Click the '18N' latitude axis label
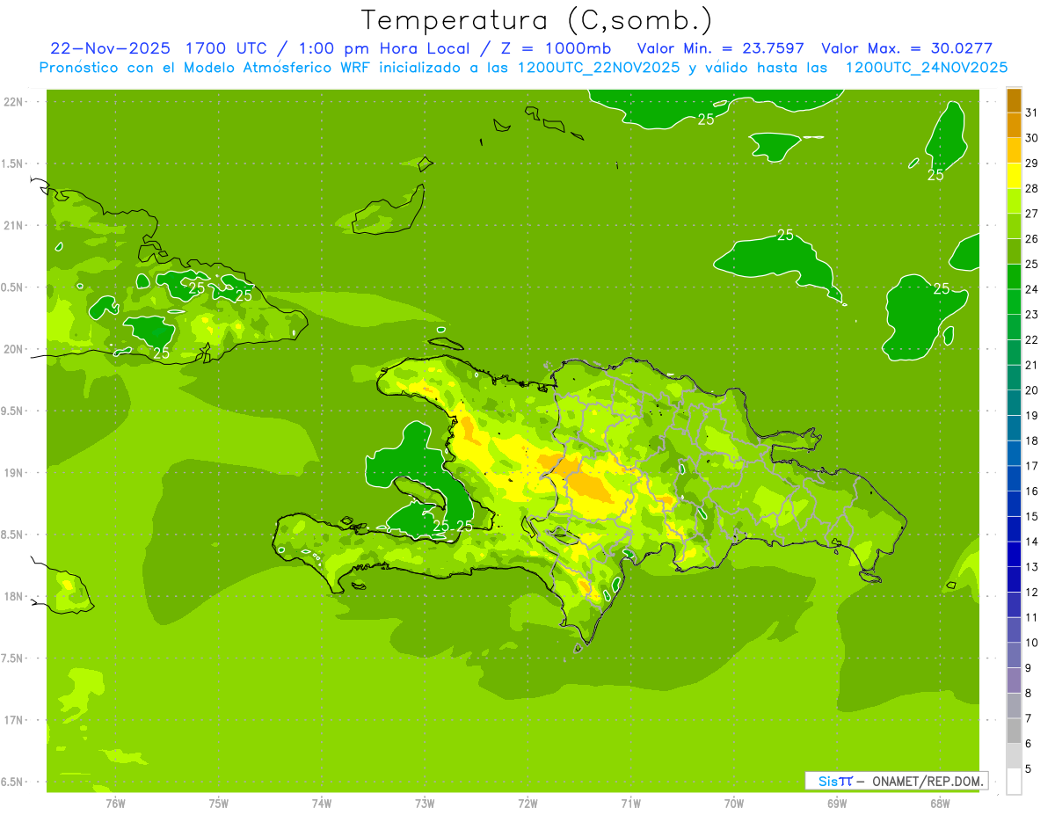1055x815 pixels. coord(14,596)
